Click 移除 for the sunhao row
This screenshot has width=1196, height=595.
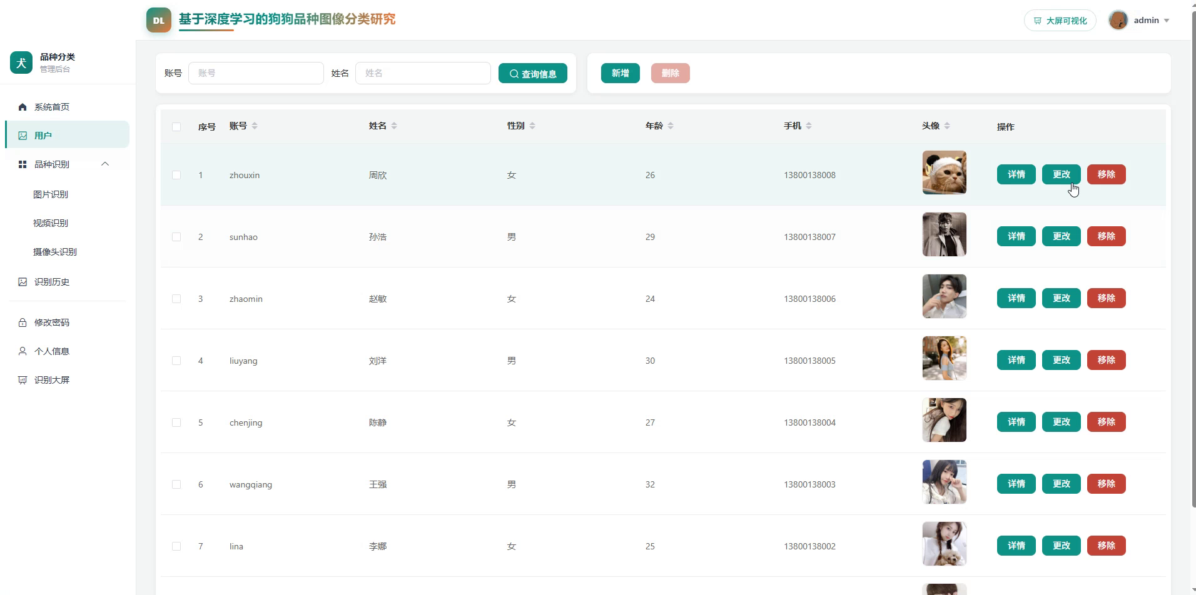click(1107, 236)
